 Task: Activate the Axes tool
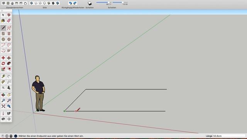(3, 88)
